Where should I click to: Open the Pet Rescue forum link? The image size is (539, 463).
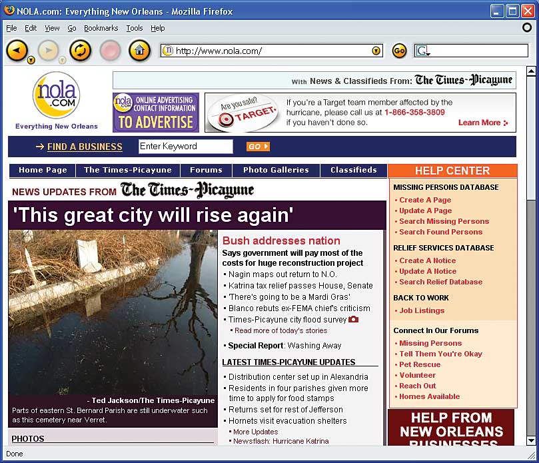420,364
